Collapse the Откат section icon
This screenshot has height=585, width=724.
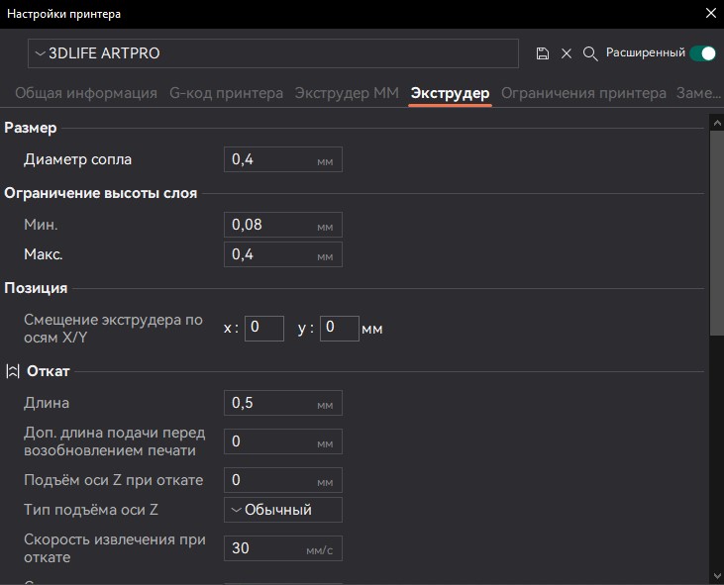(13, 371)
